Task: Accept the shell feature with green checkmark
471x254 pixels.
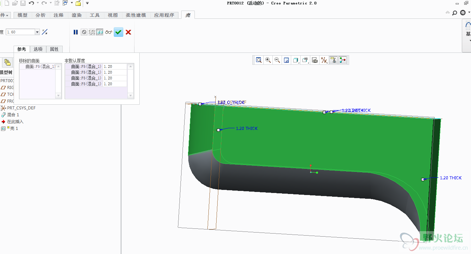Action: [x=118, y=32]
